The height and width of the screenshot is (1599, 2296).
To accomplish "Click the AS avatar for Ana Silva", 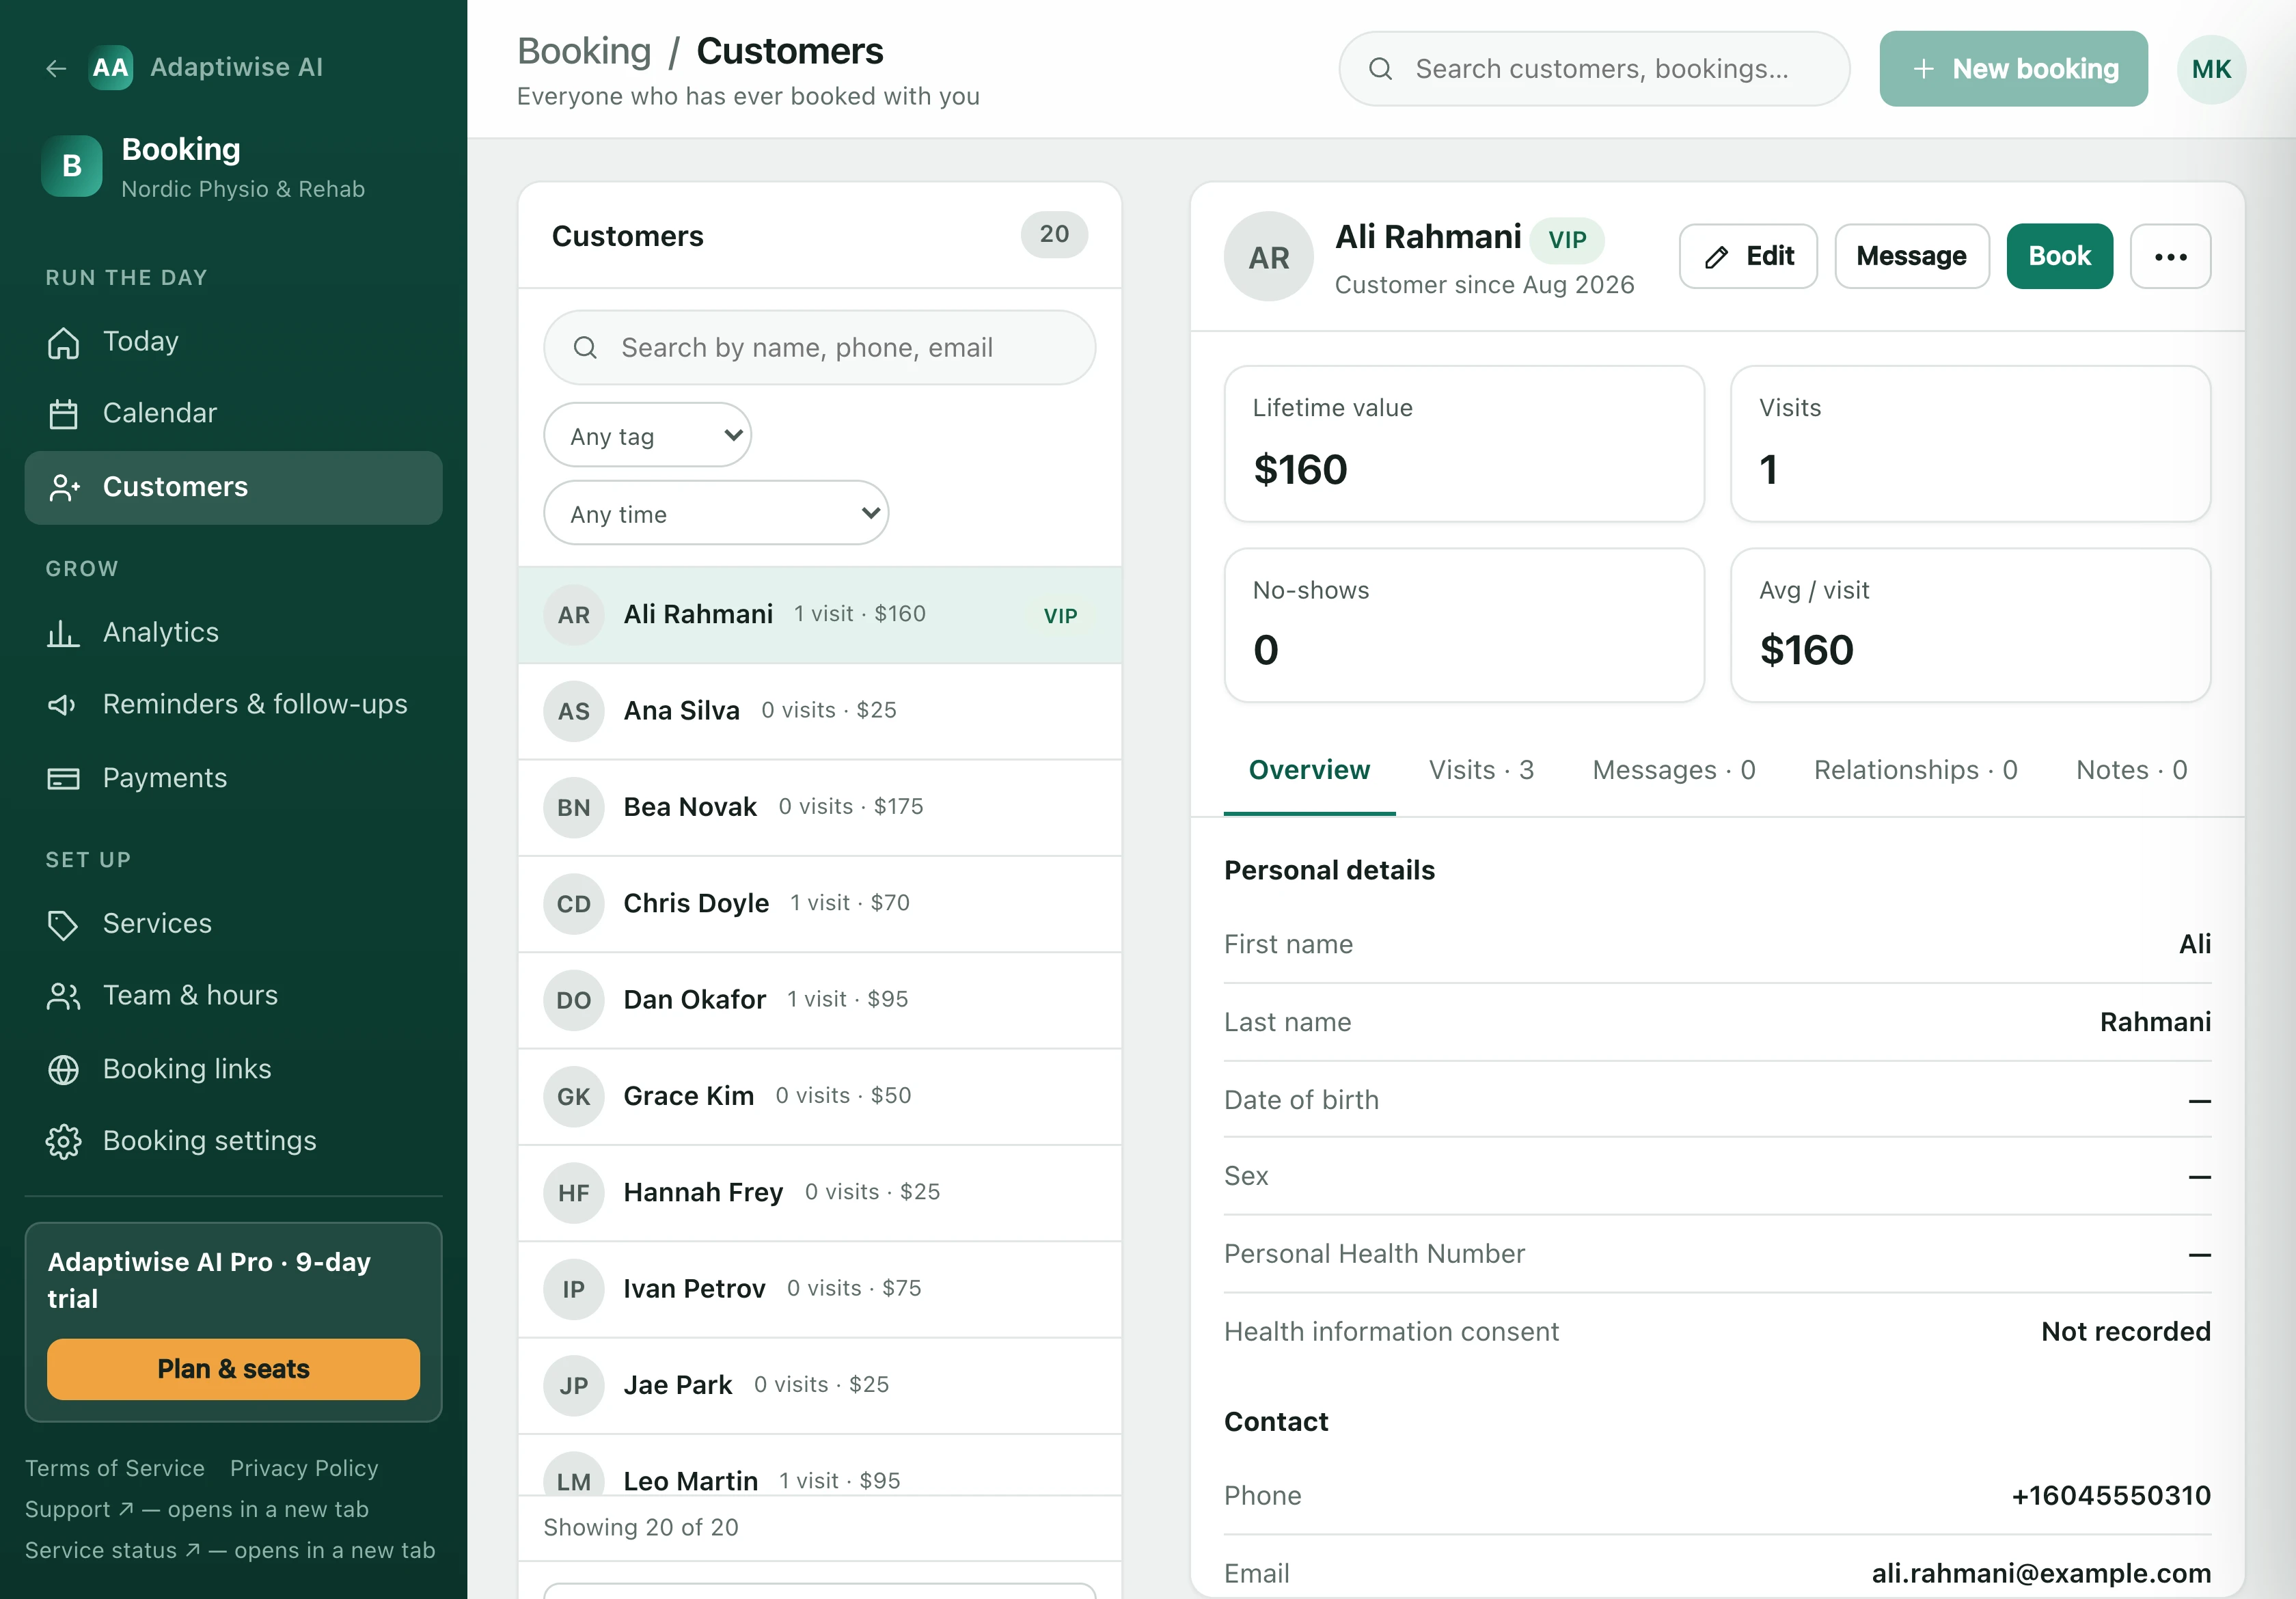I will [573, 711].
